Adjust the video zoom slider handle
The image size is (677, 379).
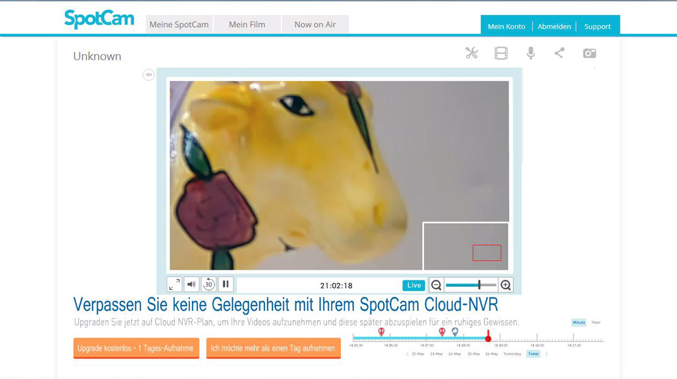point(480,285)
